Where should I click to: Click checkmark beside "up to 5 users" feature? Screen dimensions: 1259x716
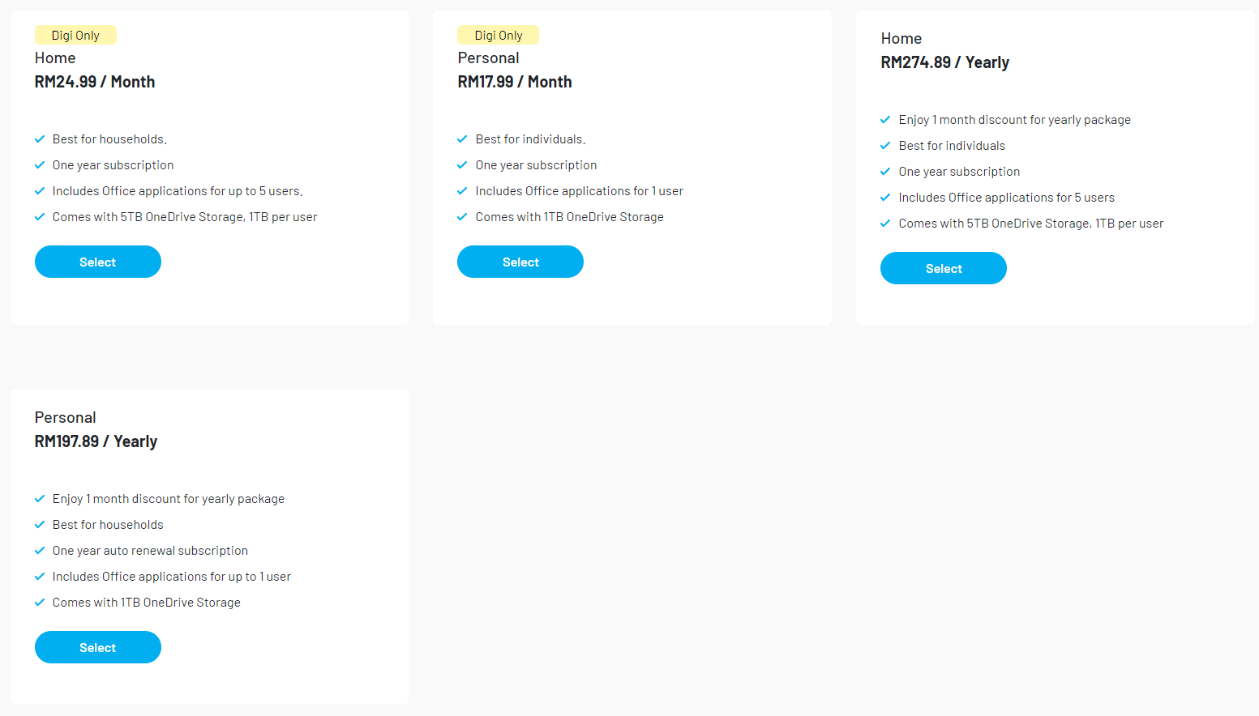pos(40,191)
